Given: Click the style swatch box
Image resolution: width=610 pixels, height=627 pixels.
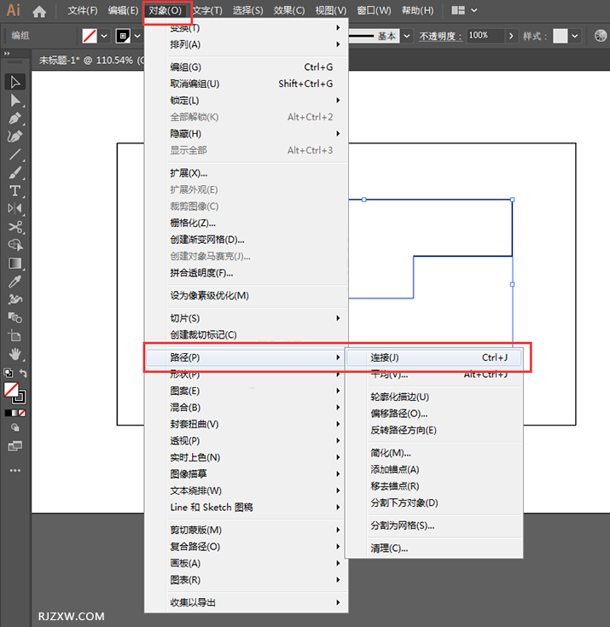Looking at the screenshot, I should [x=560, y=36].
